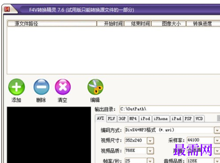
Task: Open the PSP output tab
Action: [x=188, y=119]
